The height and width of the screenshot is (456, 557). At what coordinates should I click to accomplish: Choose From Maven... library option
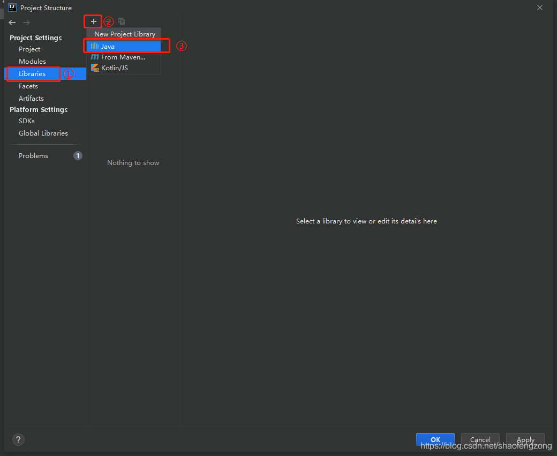tap(124, 57)
